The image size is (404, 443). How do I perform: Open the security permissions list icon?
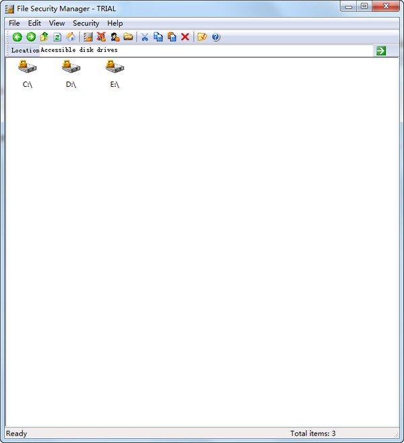88,37
